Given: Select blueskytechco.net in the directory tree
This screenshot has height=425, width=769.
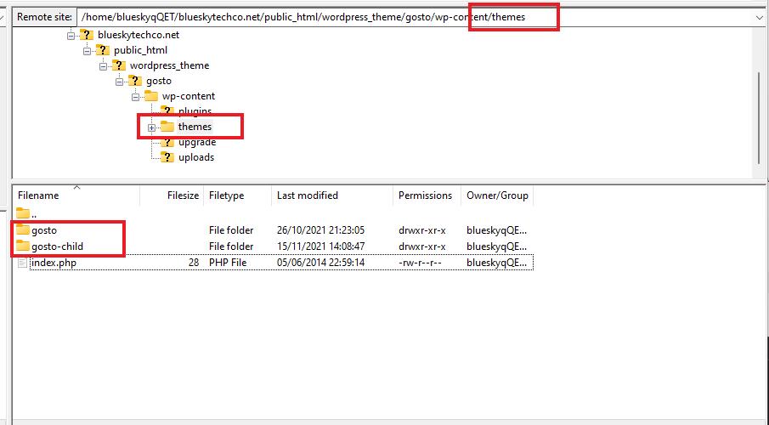Looking at the screenshot, I should tap(139, 35).
